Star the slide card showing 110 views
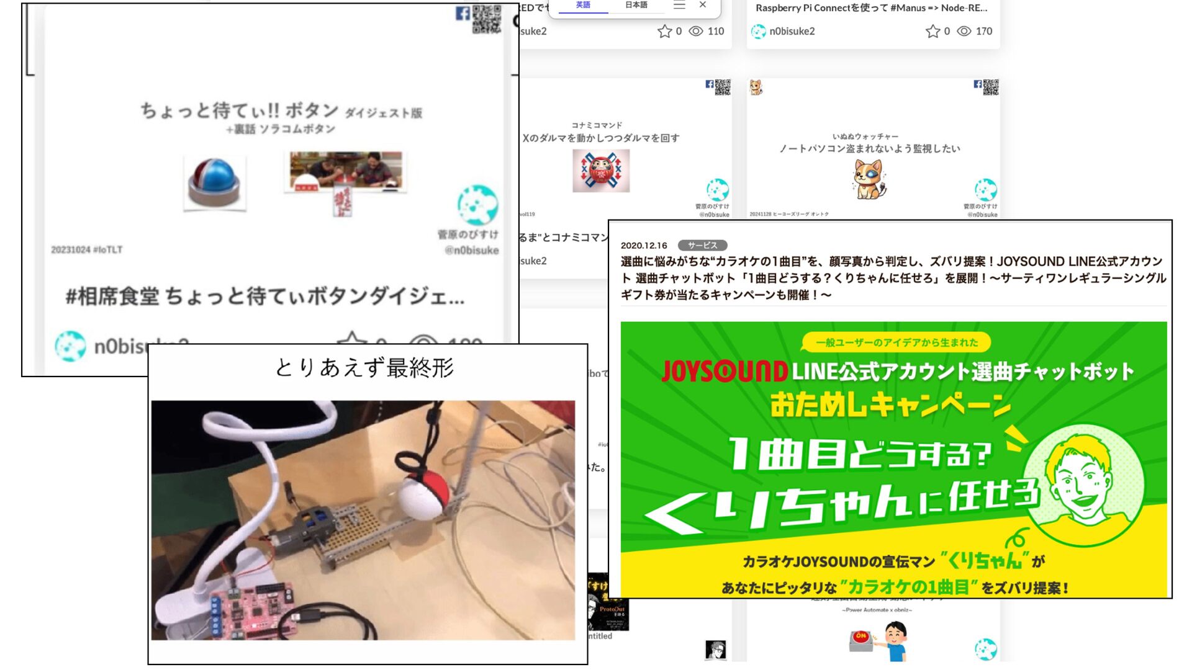 pos(664,31)
